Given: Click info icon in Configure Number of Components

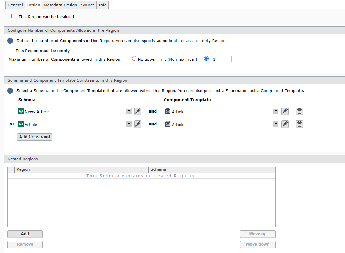Looking at the screenshot, I should (x=10, y=41).
